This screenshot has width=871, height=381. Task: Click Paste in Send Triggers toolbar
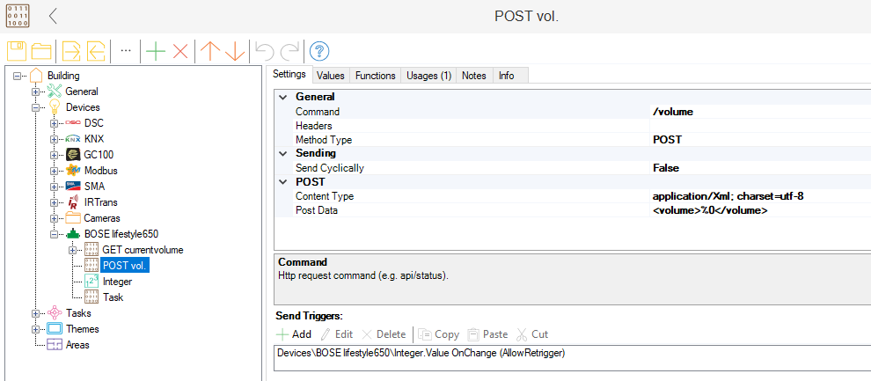487,334
